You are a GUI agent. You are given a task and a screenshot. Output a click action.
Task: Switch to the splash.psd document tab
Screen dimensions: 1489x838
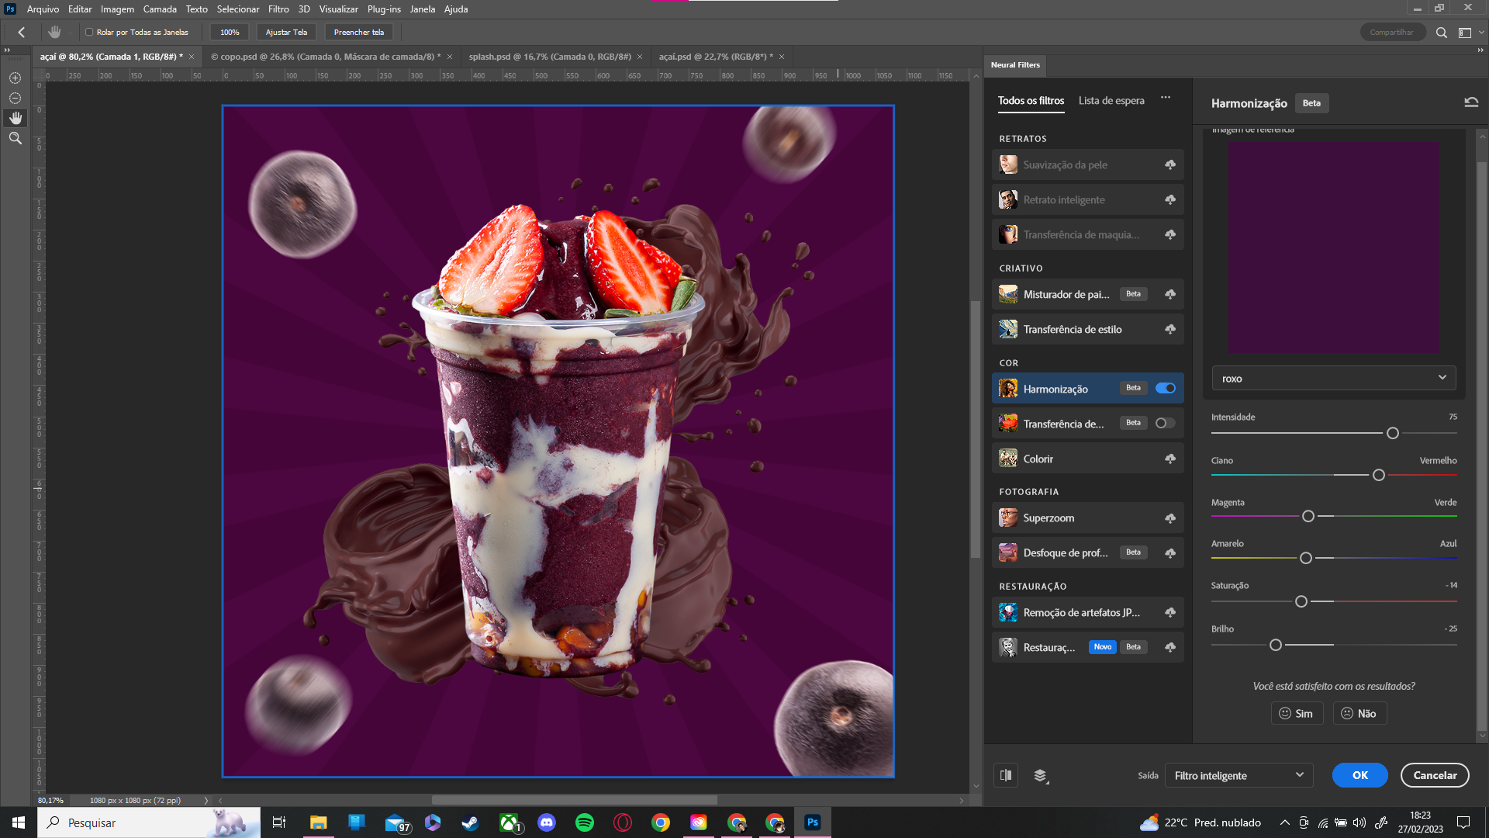click(550, 57)
